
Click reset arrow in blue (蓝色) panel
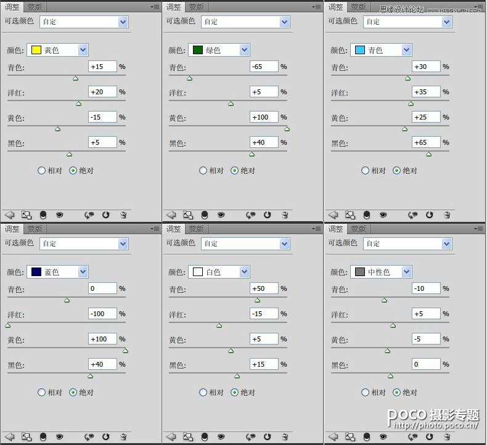tap(106, 437)
